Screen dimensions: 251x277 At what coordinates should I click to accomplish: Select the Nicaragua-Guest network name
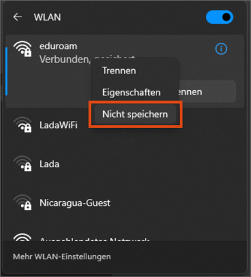[x=75, y=203]
